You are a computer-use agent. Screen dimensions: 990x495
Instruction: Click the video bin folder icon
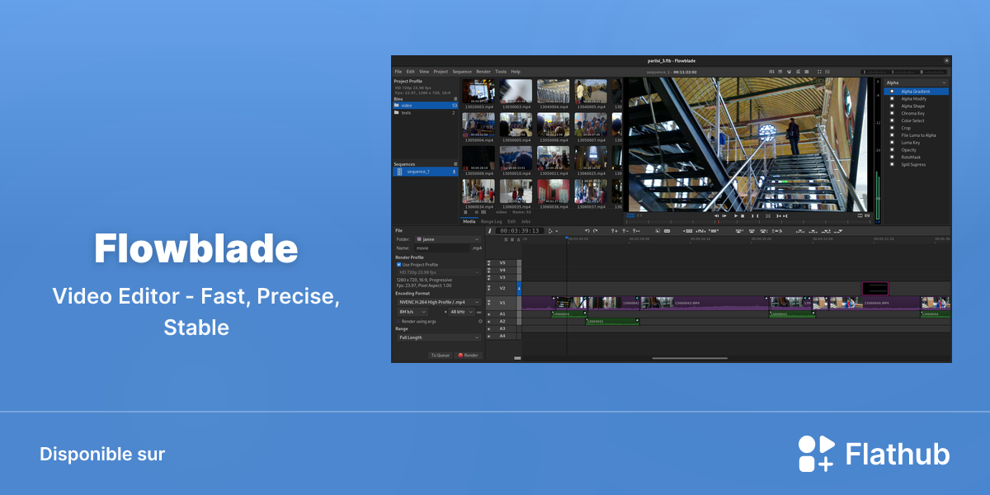[397, 106]
